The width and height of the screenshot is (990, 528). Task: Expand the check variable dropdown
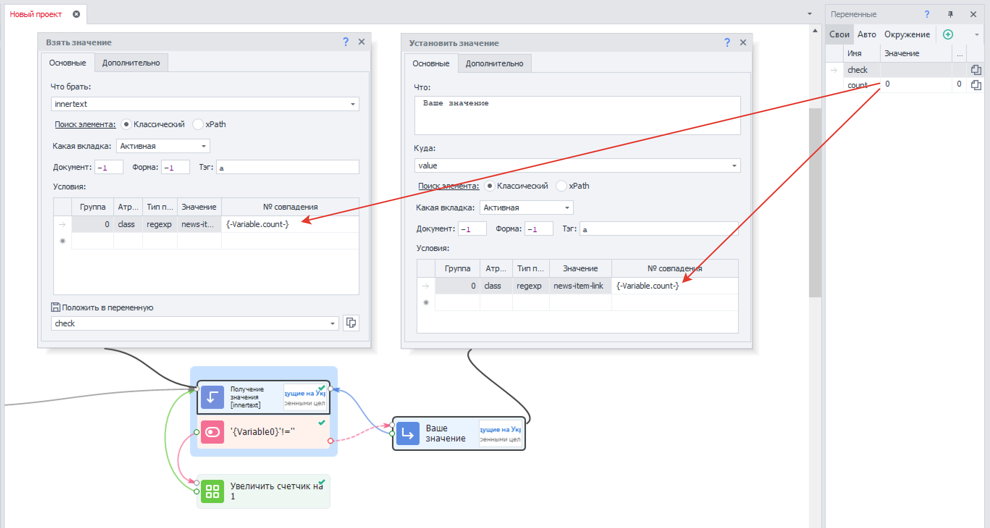click(332, 323)
